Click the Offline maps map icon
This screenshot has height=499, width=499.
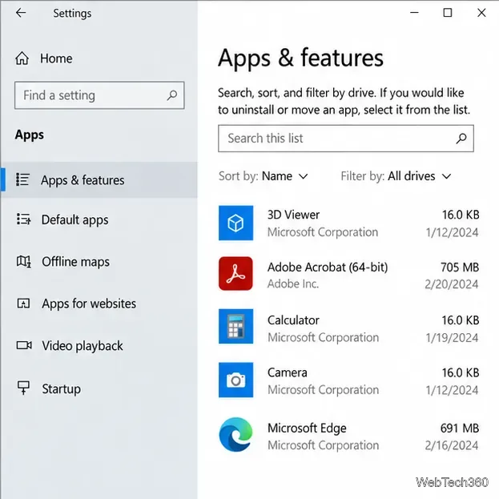tap(23, 261)
